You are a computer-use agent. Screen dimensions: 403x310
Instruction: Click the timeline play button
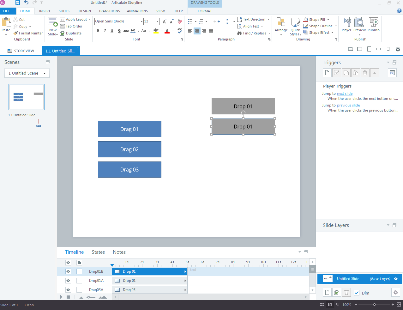point(61,297)
